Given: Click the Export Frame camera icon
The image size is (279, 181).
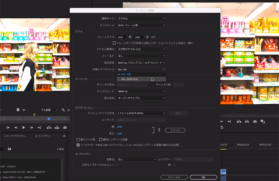Looking at the screenshot, I should coord(65,128).
